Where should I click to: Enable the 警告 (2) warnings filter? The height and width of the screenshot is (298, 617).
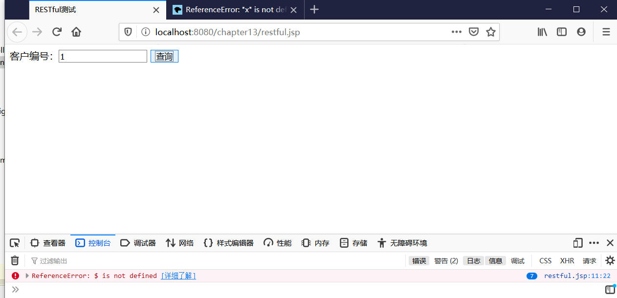(445, 260)
